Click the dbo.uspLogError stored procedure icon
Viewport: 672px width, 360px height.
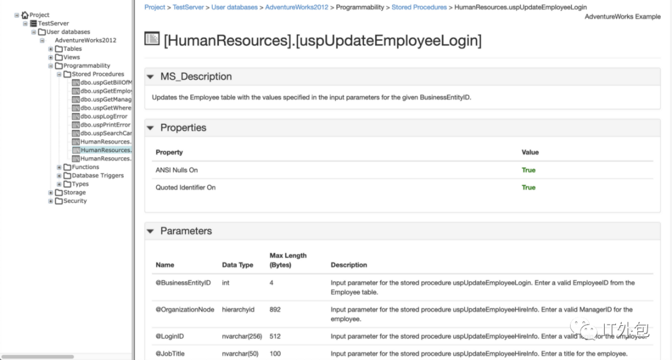click(75, 117)
